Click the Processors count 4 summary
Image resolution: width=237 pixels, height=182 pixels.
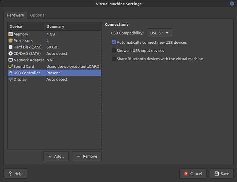point(48,41)
